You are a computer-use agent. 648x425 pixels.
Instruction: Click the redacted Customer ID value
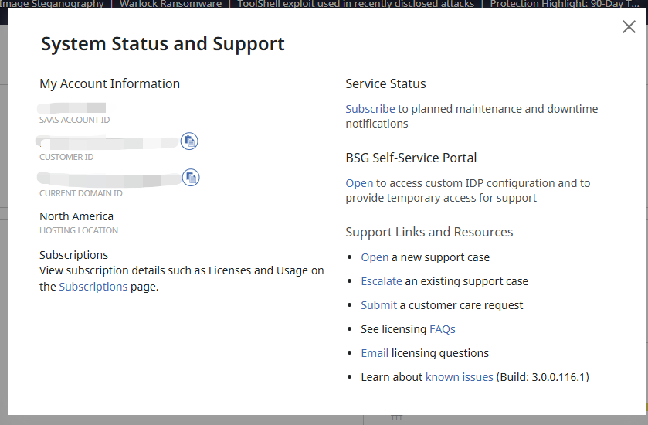(108, 143)
